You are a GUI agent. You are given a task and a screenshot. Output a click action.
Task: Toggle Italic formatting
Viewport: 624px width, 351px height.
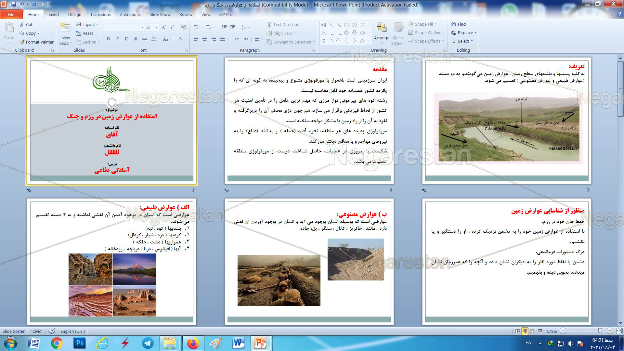point(117,39)
